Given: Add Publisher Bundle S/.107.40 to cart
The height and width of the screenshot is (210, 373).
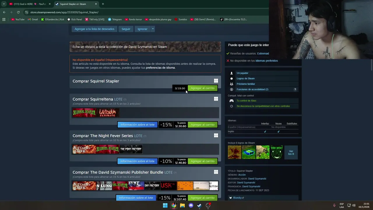Looking at the screenshot, I should (x=203, y=198).
